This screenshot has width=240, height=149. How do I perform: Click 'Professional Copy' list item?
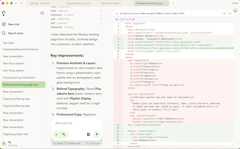(x=69, y=114)
